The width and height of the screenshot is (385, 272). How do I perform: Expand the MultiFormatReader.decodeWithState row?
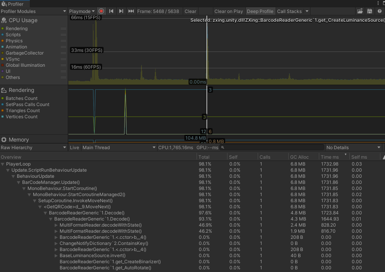click(x=56, y=225)
